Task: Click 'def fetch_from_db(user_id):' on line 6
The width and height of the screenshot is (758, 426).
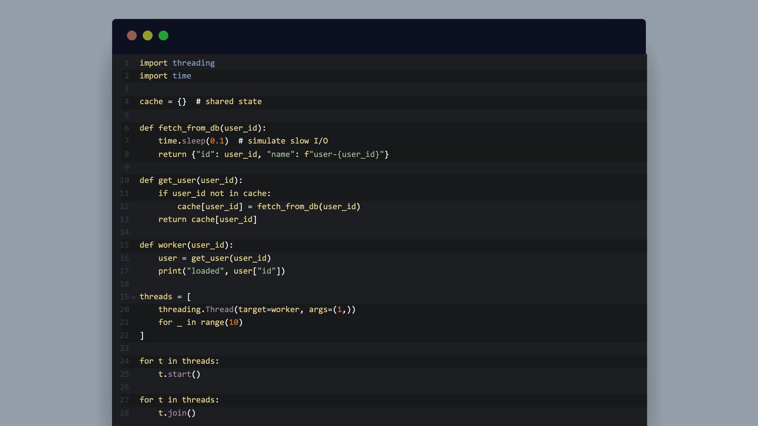Action: tap(203, 128)
